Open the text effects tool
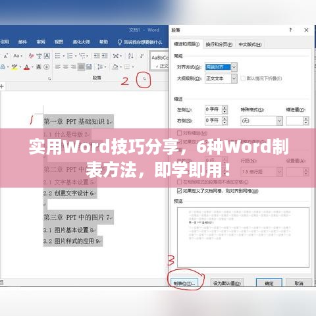Screen dimensions: 316x316 3,66
